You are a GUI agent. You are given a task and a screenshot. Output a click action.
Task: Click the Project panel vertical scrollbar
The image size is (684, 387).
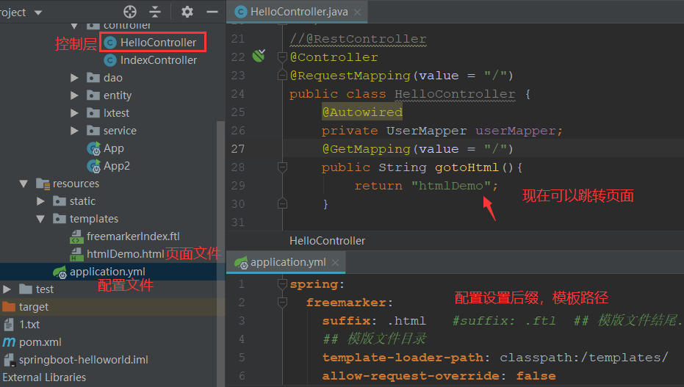(220, 253)
